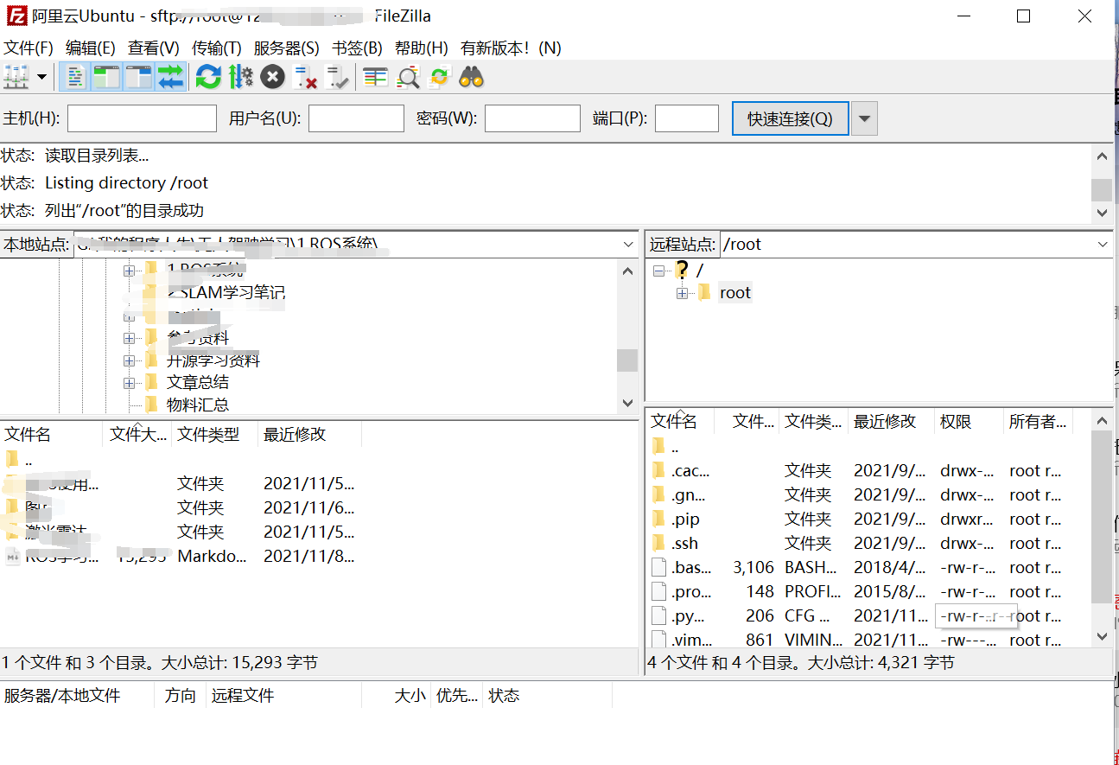Select the 开源学习资料 folder in local tree
This screenshot has width=1119, height=765.
pos(213,360)
